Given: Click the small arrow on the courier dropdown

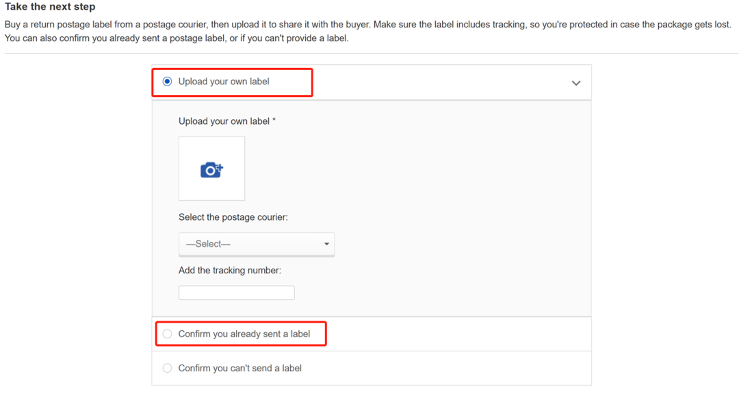Looking at the screenshot, I should coord(326,244).
